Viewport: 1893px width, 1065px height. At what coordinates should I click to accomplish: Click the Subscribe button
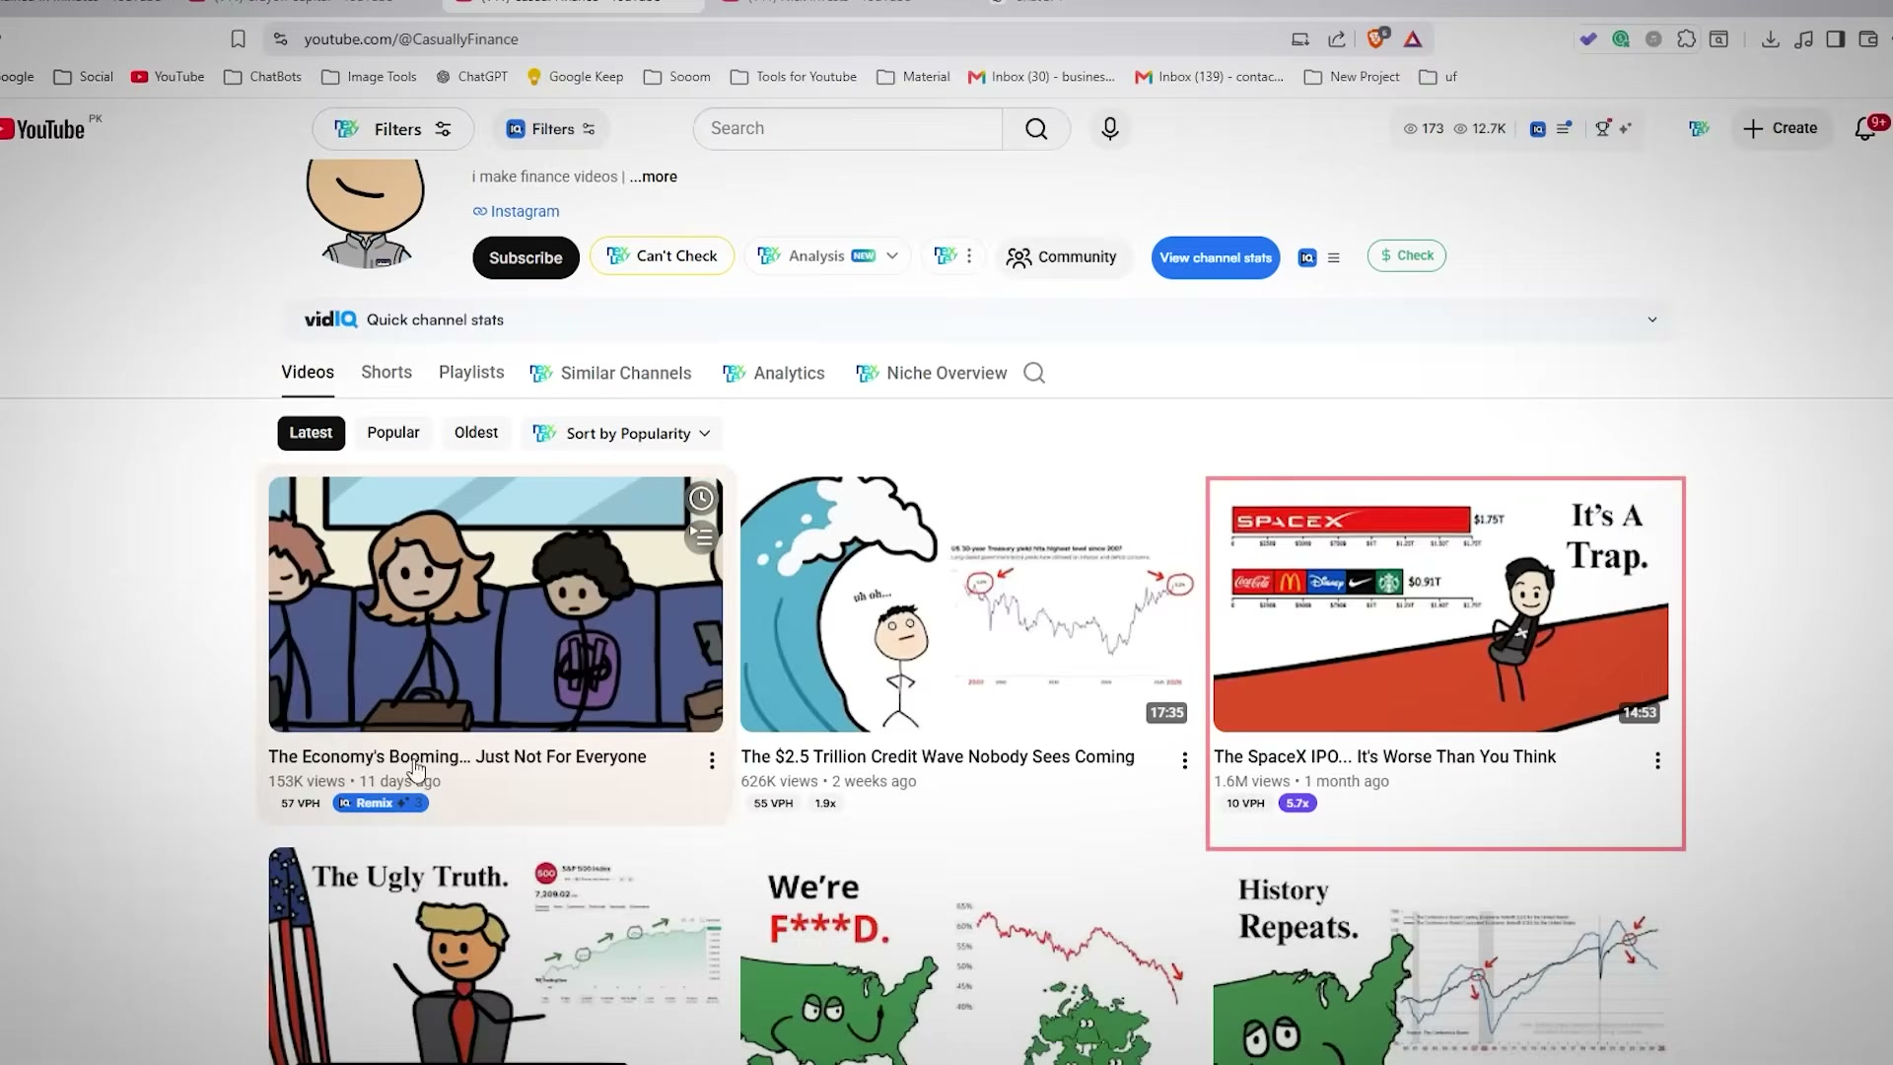(526, 258)
